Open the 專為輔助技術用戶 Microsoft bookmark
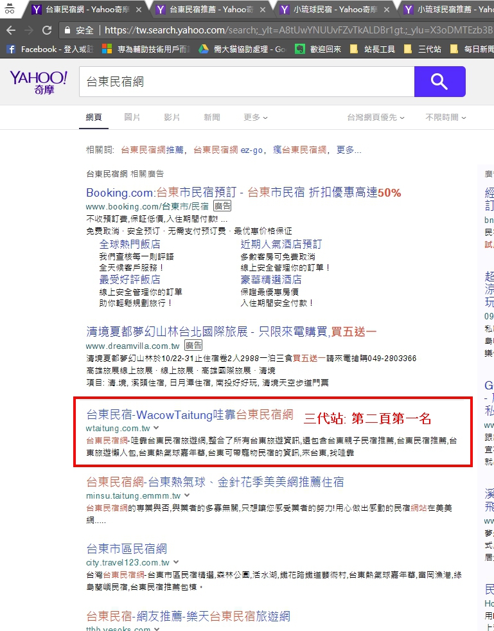The width and height of the screenshot is (494, 631). [147, 49]
